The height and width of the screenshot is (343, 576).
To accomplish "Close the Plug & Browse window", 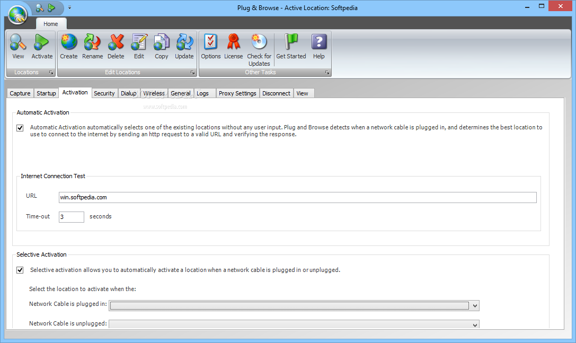I will pyautogui.click(x=561, y=6).
